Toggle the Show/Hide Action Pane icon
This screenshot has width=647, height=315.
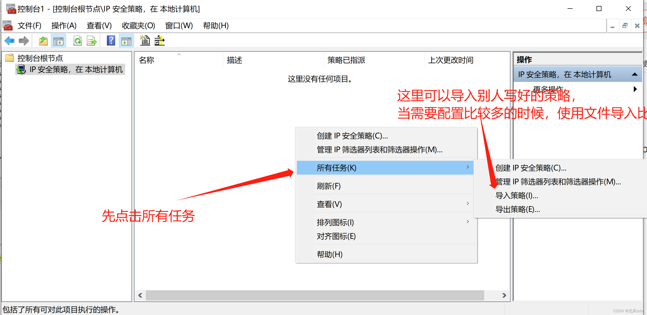pos(126,41)
